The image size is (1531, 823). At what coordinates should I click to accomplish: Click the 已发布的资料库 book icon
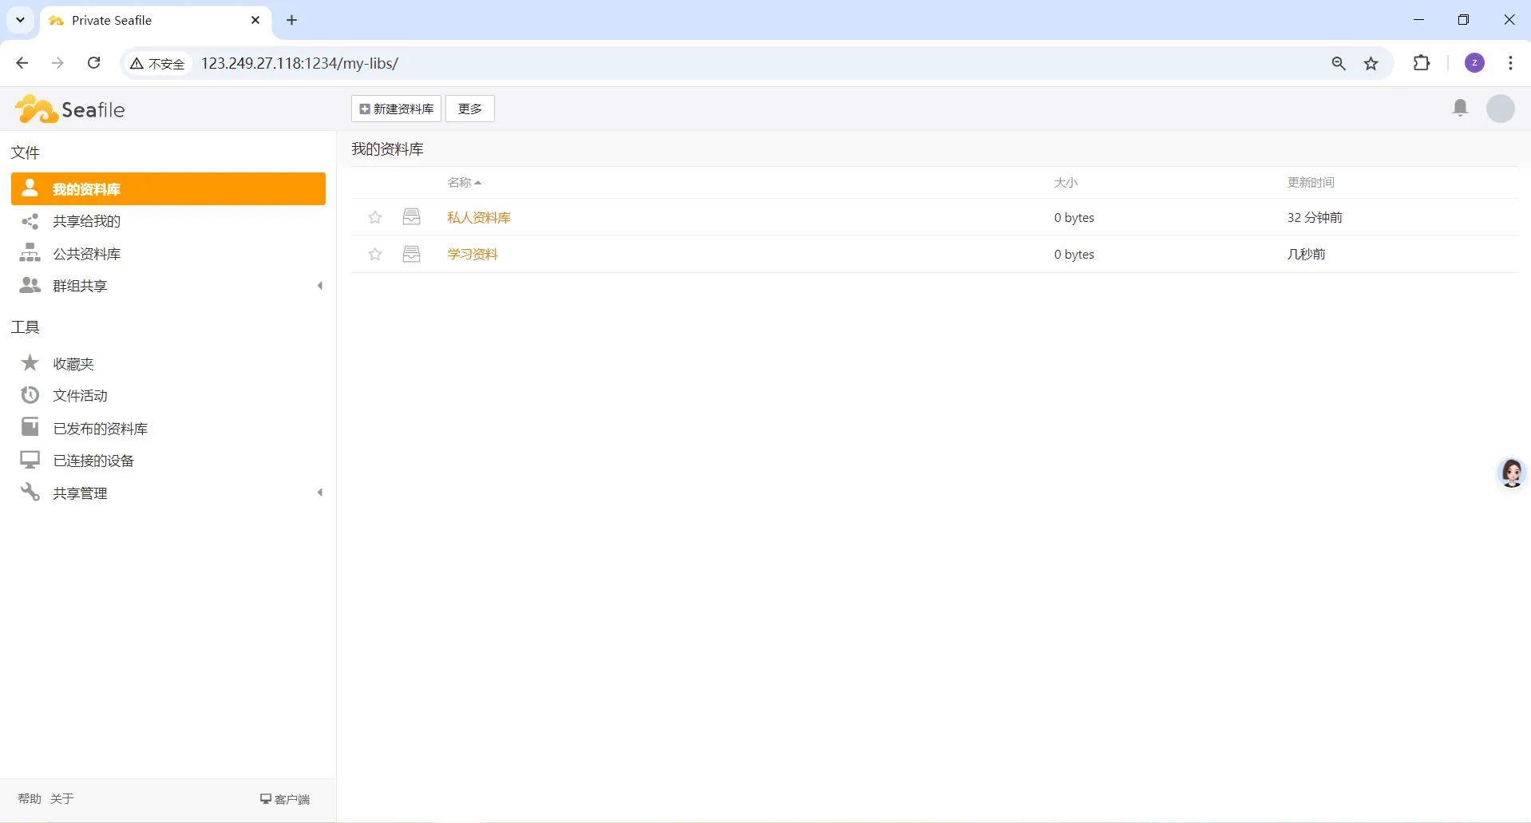[30, 427]
